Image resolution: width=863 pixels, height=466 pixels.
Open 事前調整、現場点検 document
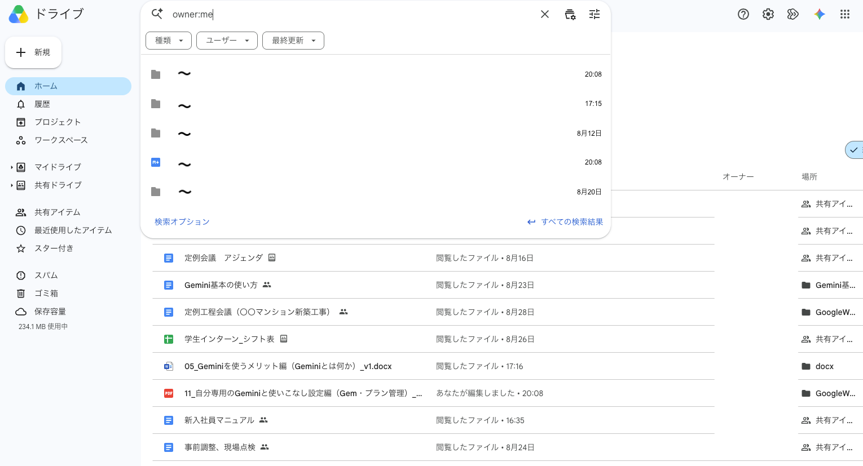tap(220, 447)
